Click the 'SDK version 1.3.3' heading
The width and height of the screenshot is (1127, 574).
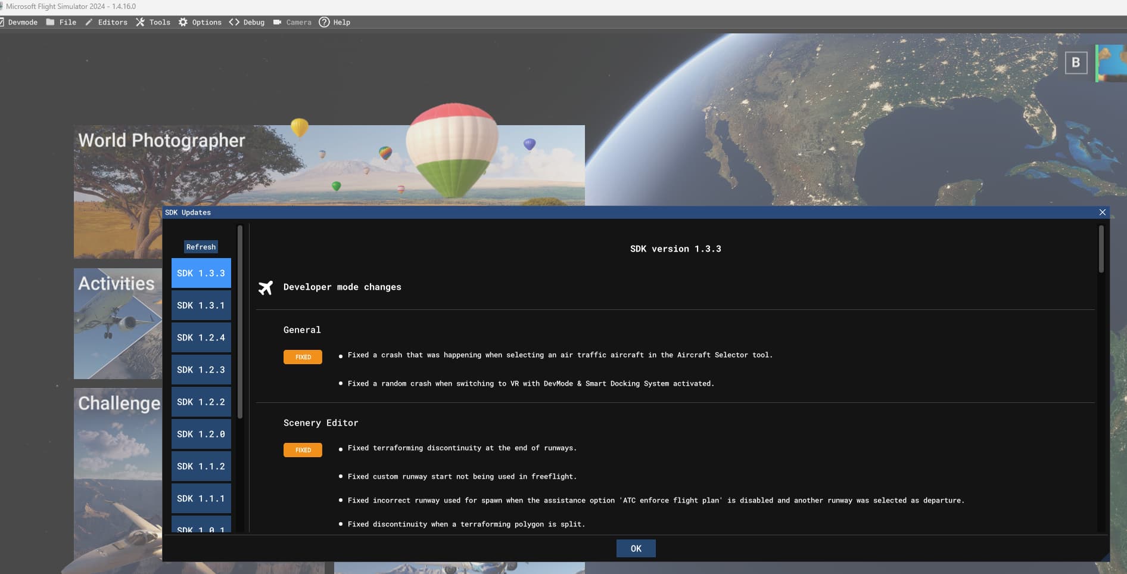coord(675,249)
